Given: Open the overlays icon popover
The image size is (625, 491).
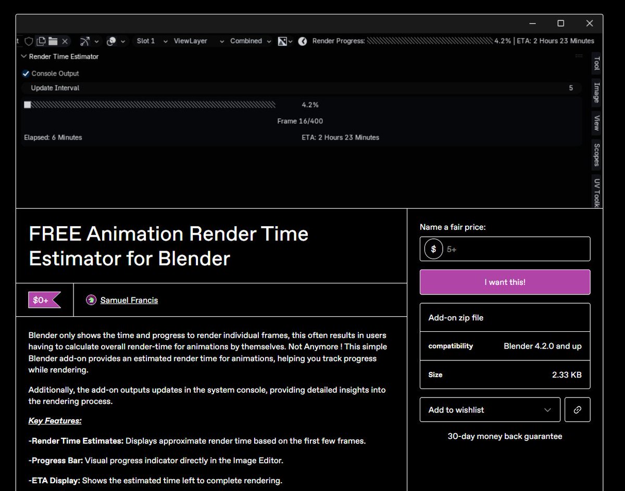Looking at the screenshot, I should pyautogui.click(x=111, y=41).
